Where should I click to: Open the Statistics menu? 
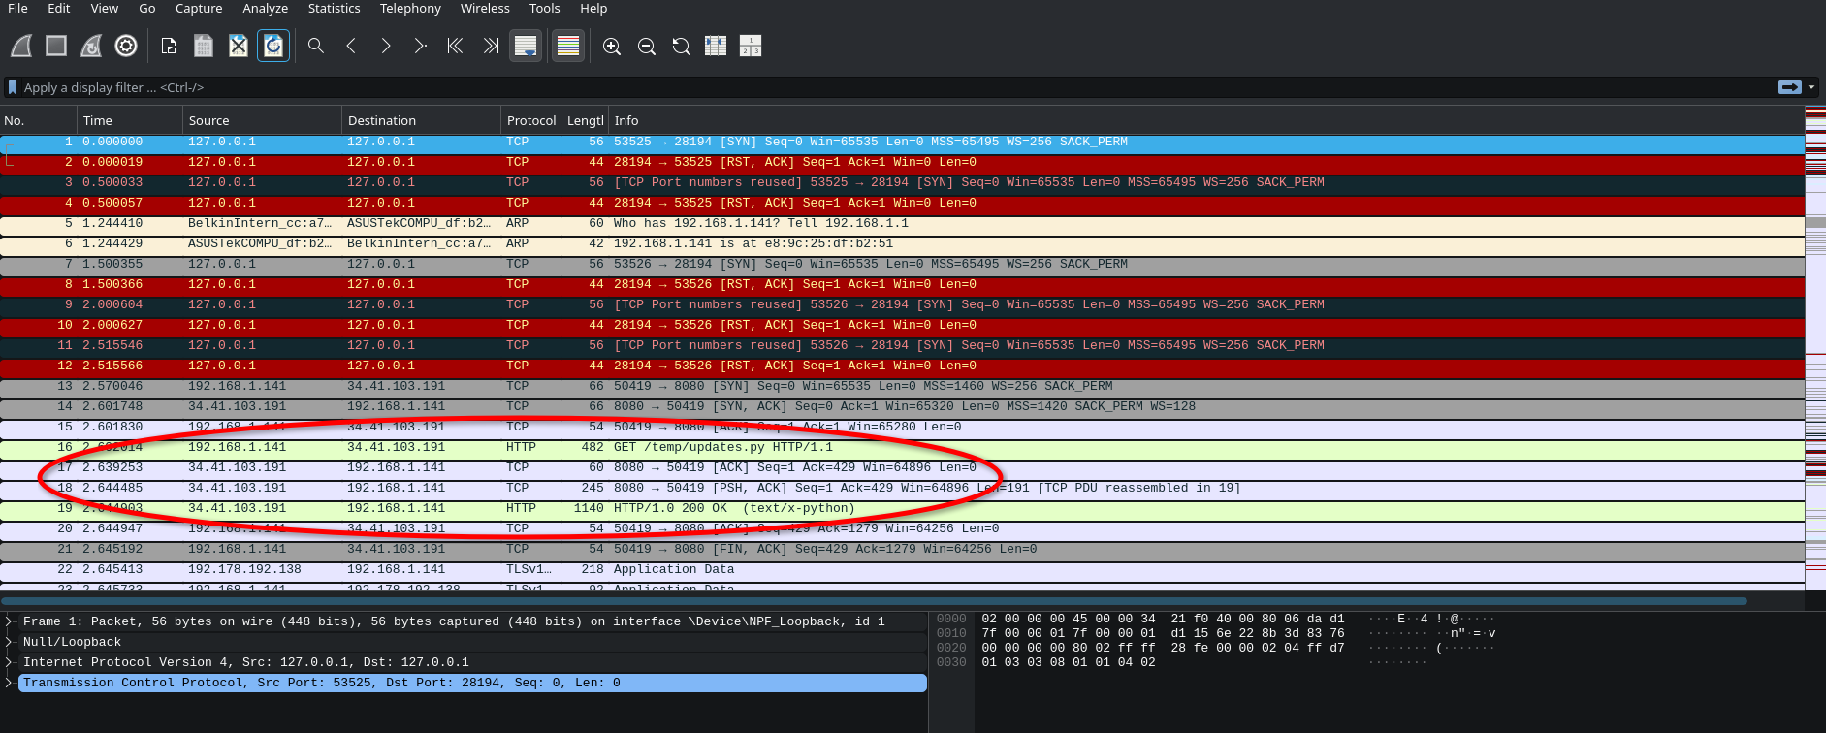[x=335, y=8]
